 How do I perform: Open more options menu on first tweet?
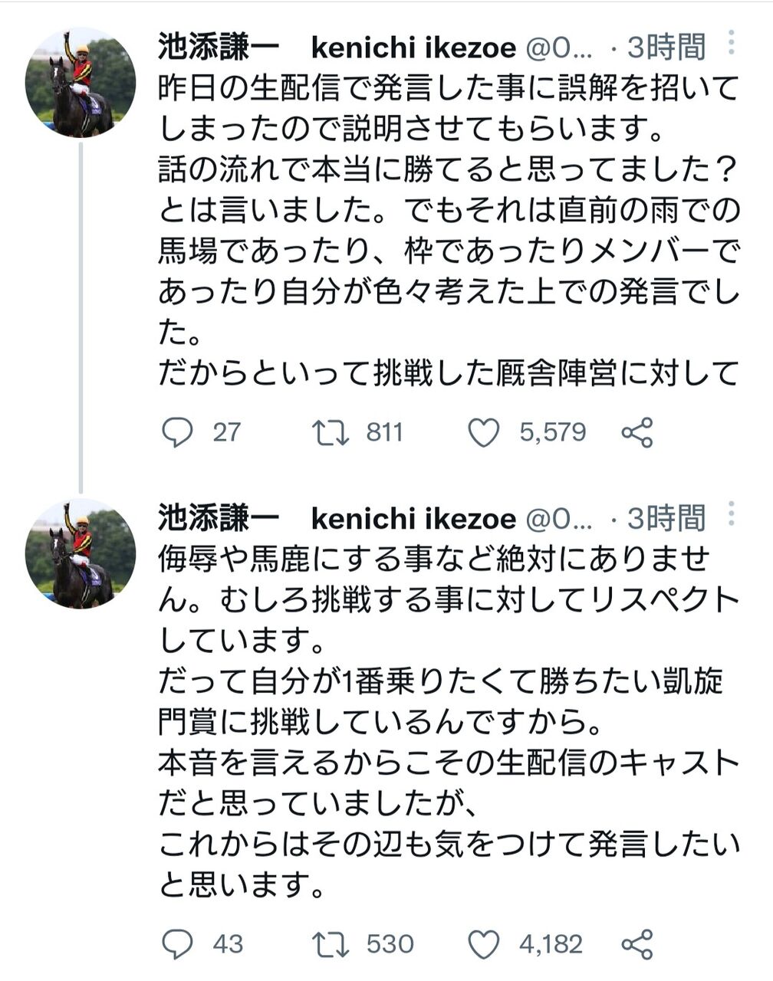click(731, 43)
